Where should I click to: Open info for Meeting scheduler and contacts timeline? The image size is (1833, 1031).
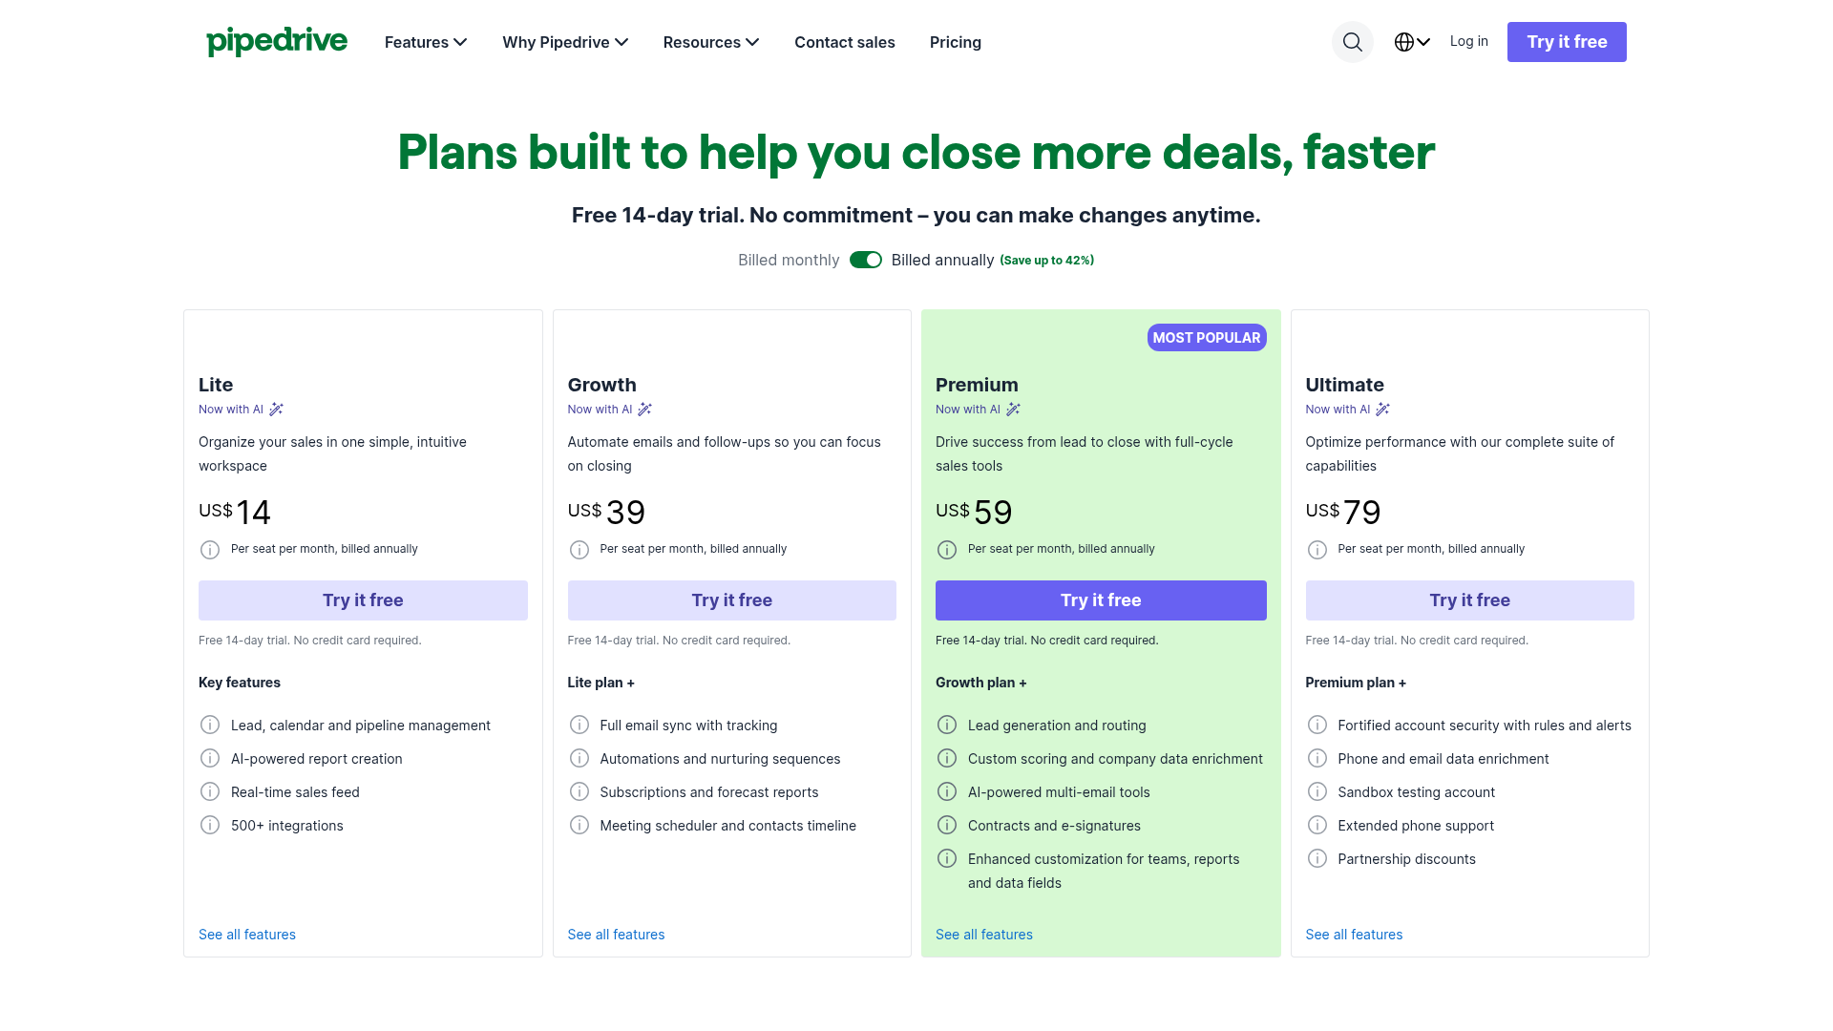tap(579, 825)
